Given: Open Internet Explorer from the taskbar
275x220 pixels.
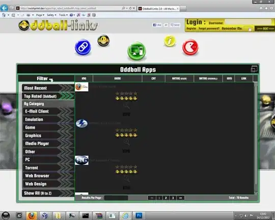Looking at the screenshot, I should (x=125, y=215).
